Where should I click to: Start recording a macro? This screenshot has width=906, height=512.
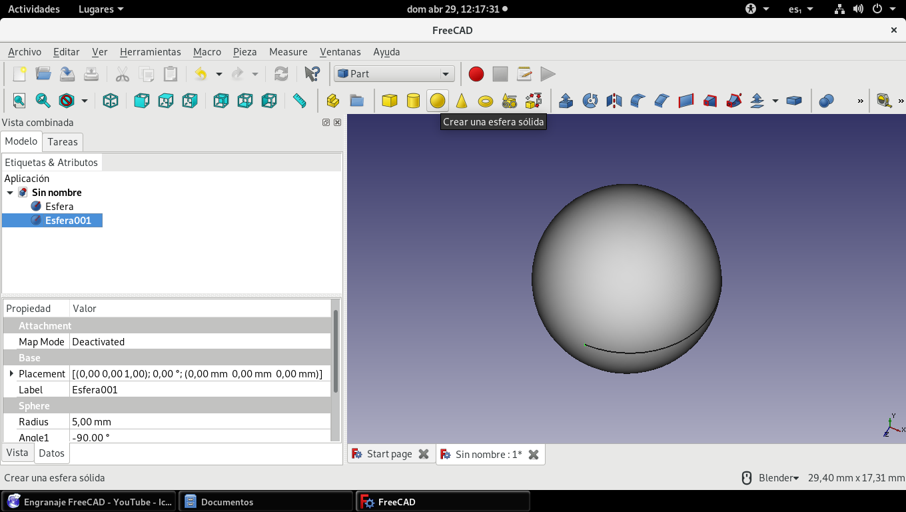(476, 74)
